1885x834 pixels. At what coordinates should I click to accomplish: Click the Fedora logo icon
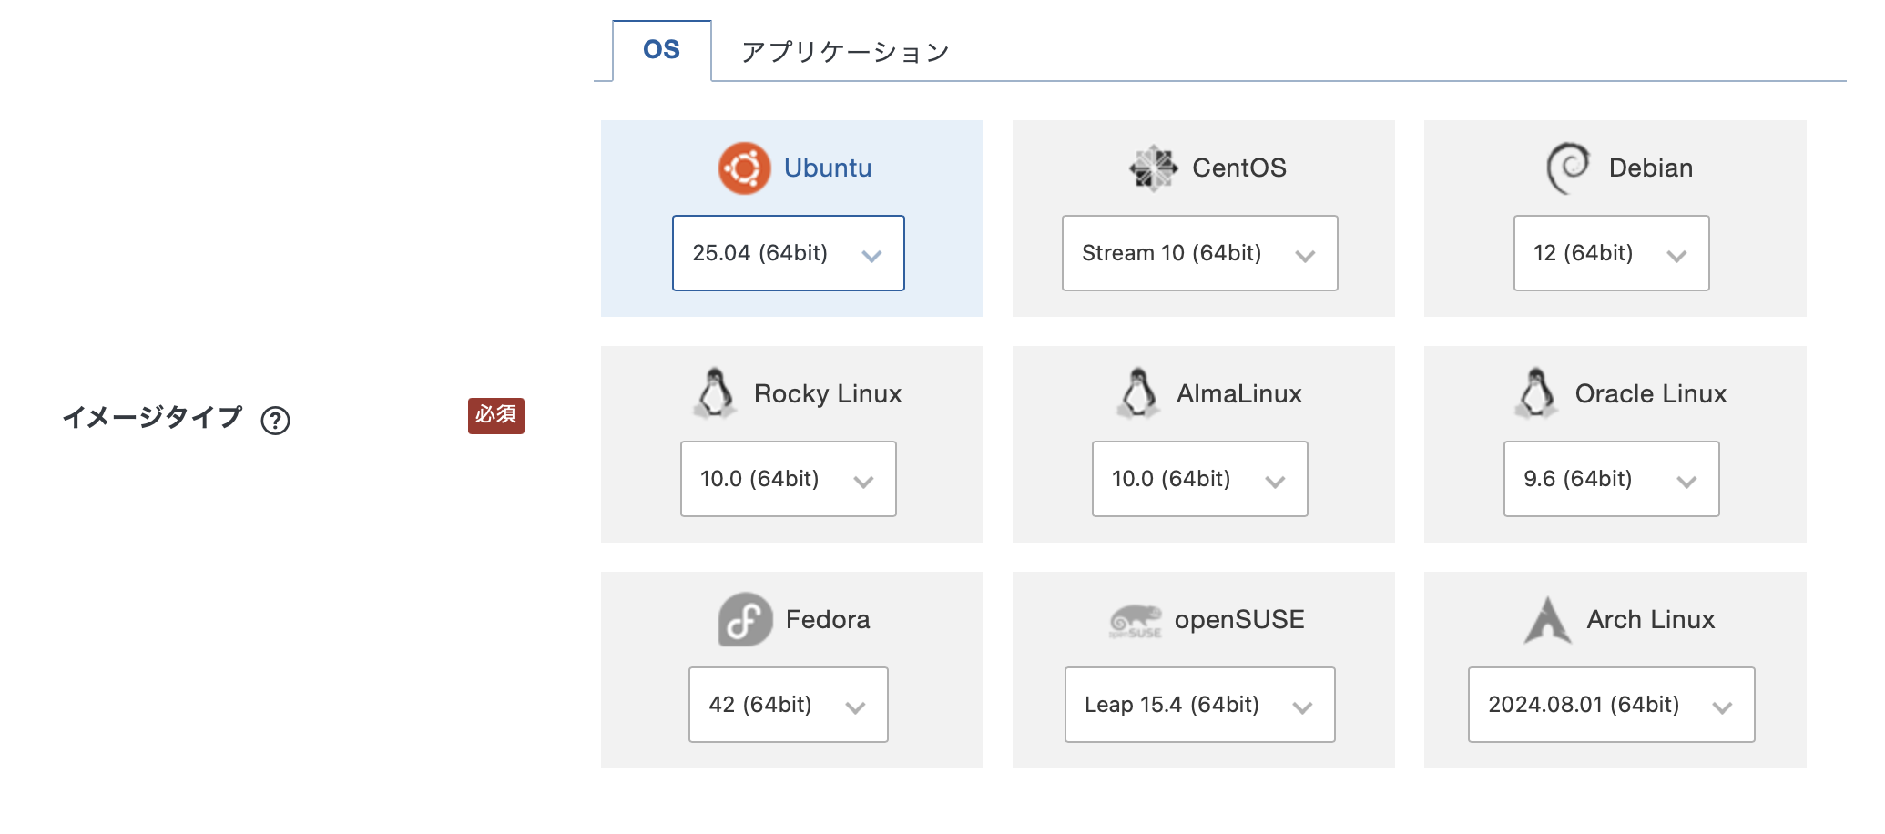(x=745, y=620)
